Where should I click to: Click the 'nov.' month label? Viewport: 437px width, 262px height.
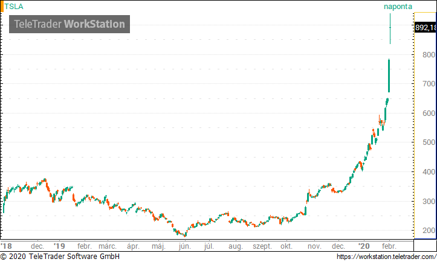pos(314,246)
